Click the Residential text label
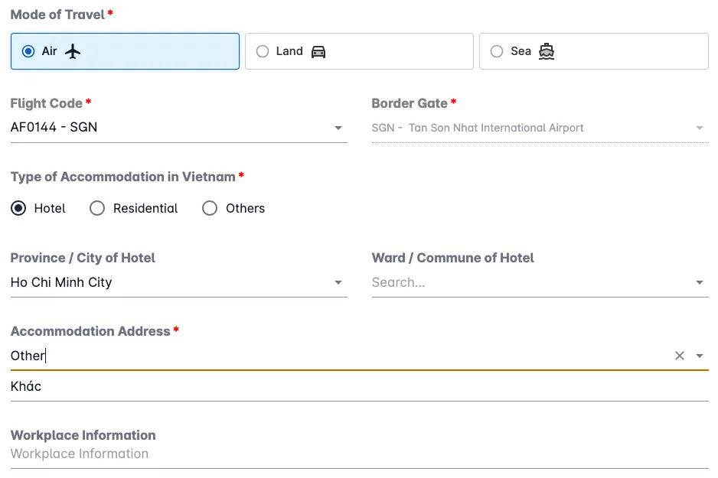718x478 pixels. 145,208
